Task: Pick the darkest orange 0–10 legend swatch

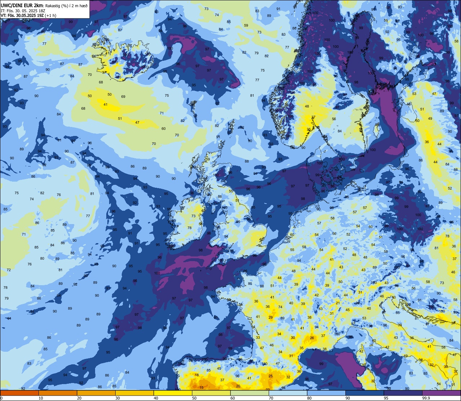Action: 19,393
